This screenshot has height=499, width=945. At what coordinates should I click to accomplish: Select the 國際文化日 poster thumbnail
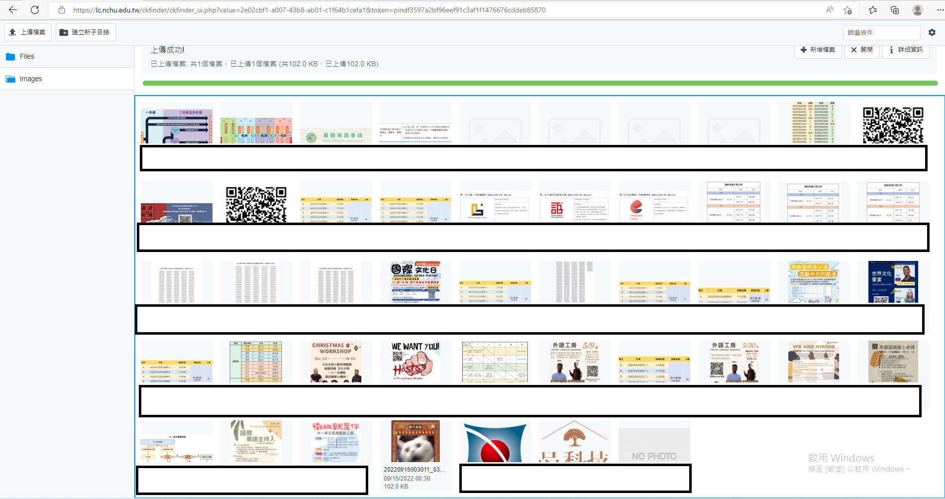coord(416,282)
